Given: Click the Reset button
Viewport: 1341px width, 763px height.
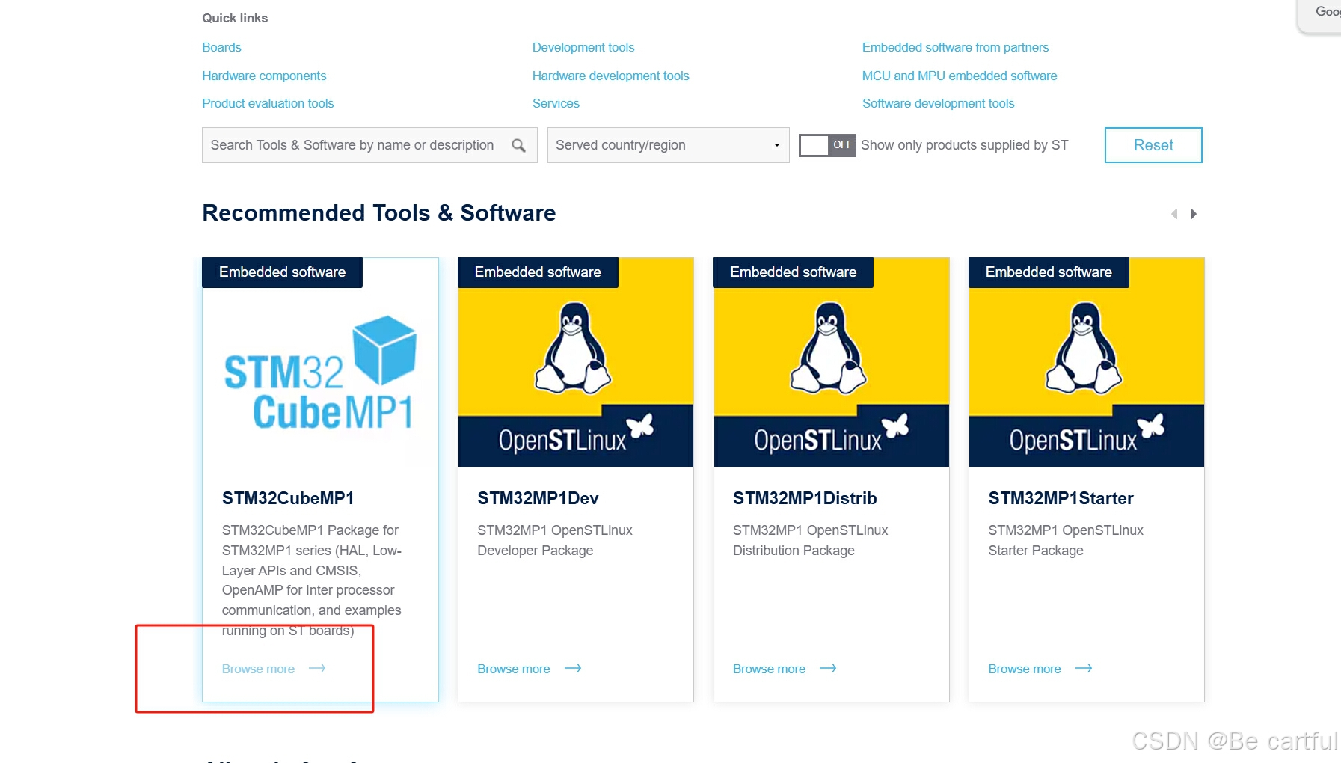Looking at the screenshot, I should pyautogui.click(x=1153, y=145).
